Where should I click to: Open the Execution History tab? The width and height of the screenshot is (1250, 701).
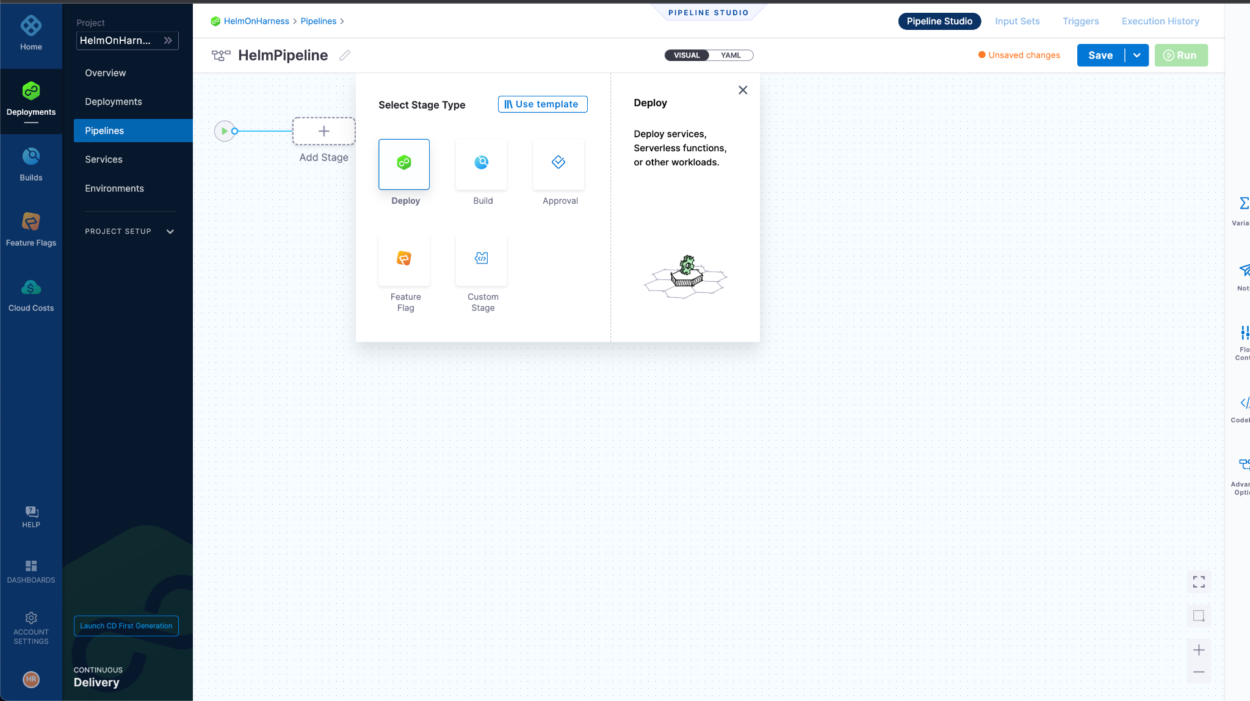pos(1159,21)
